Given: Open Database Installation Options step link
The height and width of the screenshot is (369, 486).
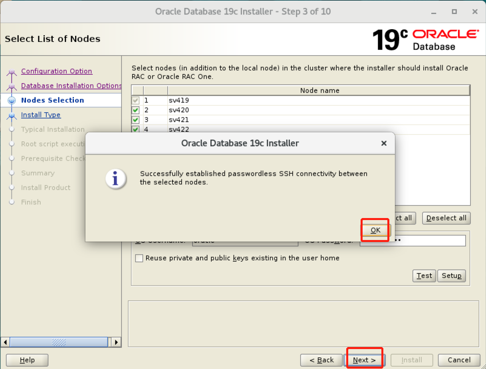Looking at the screenshot, I should tap(71, 85).
